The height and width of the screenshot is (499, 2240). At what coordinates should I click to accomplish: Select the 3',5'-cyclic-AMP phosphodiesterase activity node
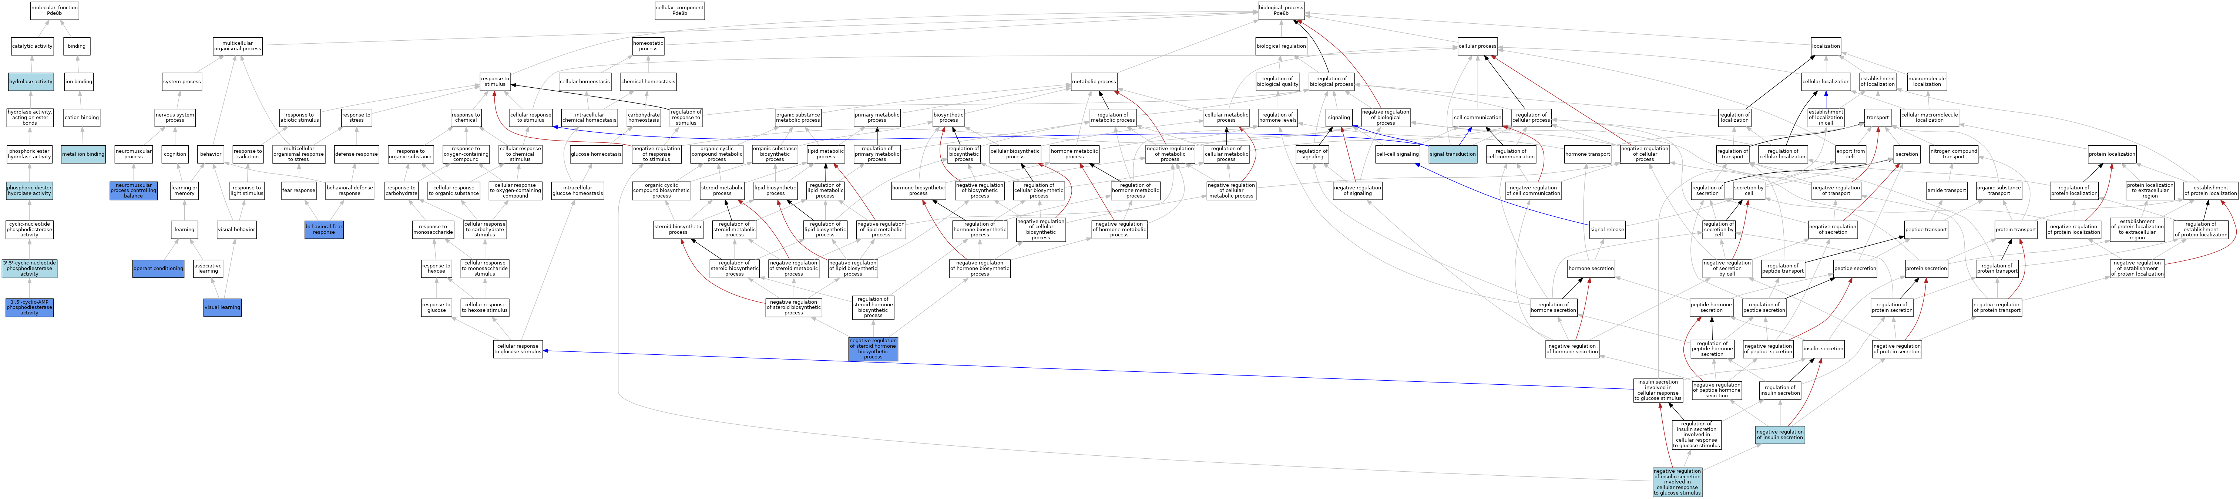29,308
